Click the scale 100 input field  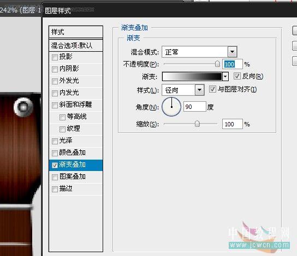click(232, 124)
